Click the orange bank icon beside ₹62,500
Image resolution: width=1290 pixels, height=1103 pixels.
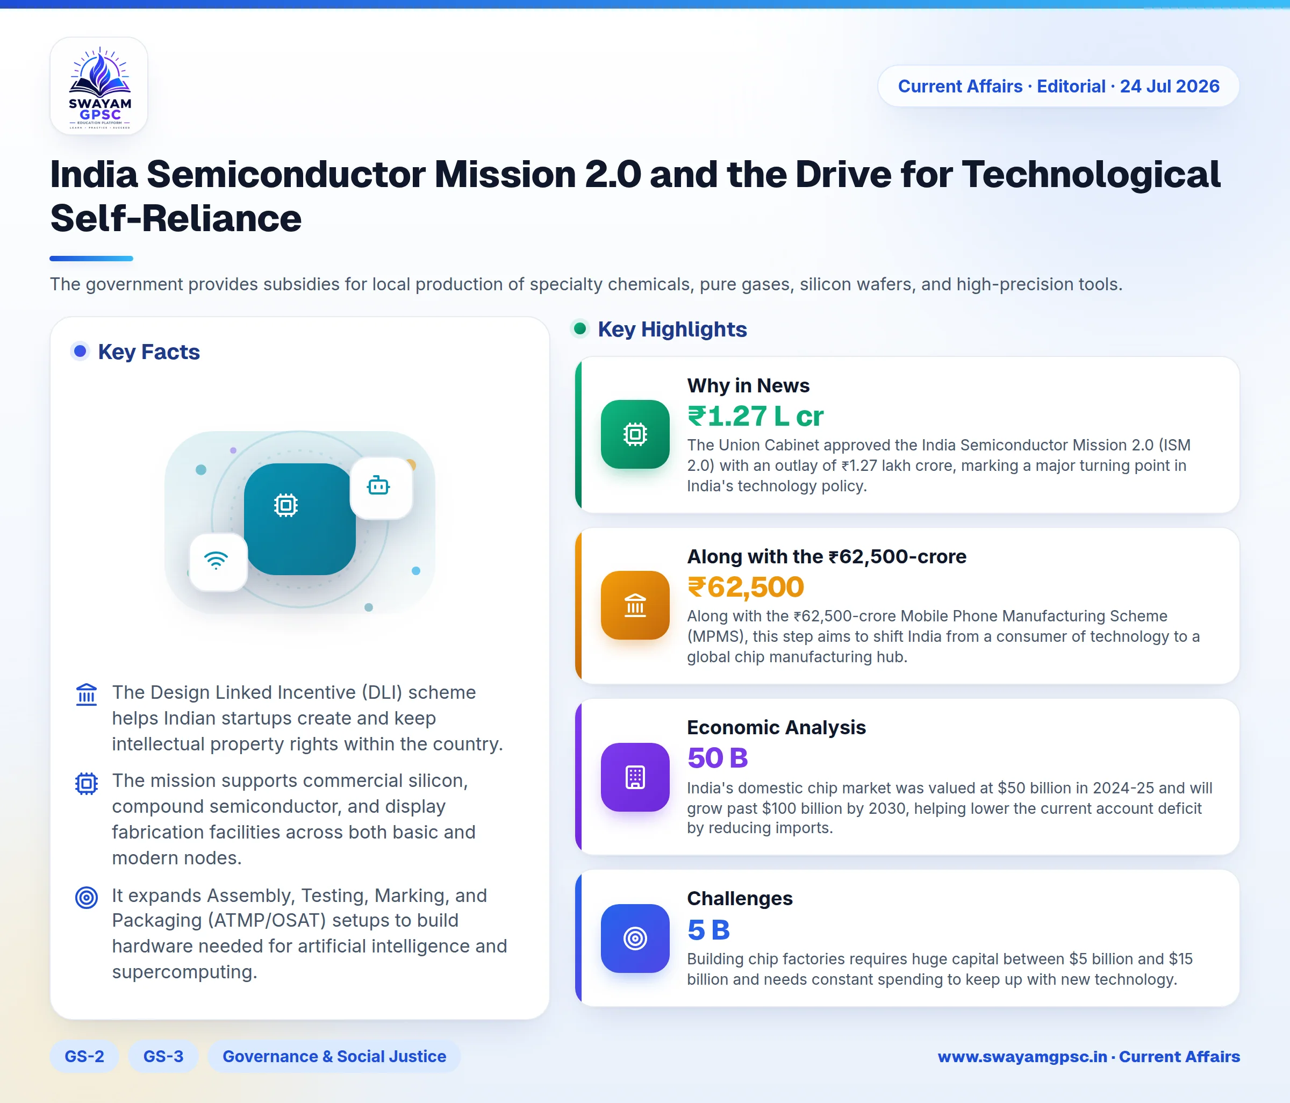tap(635, 605)
